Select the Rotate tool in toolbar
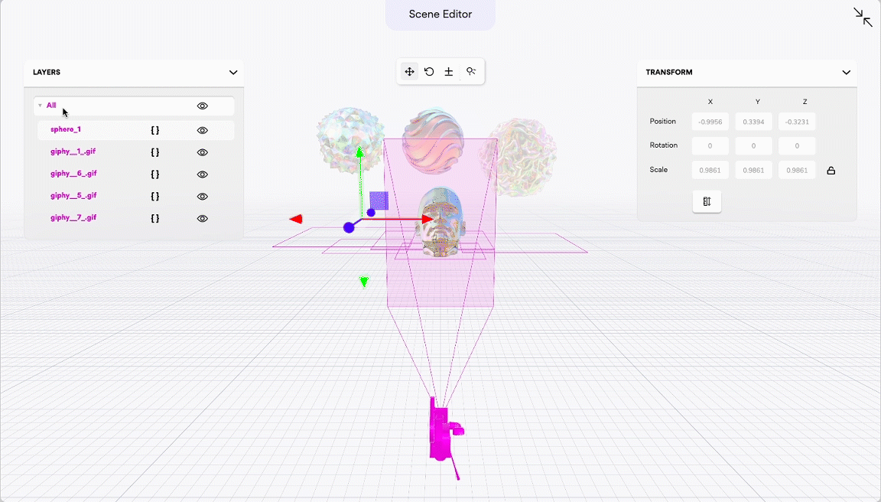881x502 pixels. pos(429,72)
